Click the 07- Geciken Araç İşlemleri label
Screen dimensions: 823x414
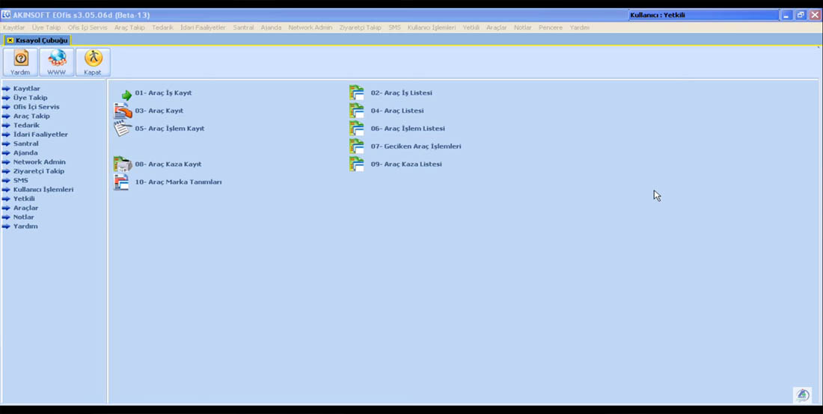click(416, 146)
